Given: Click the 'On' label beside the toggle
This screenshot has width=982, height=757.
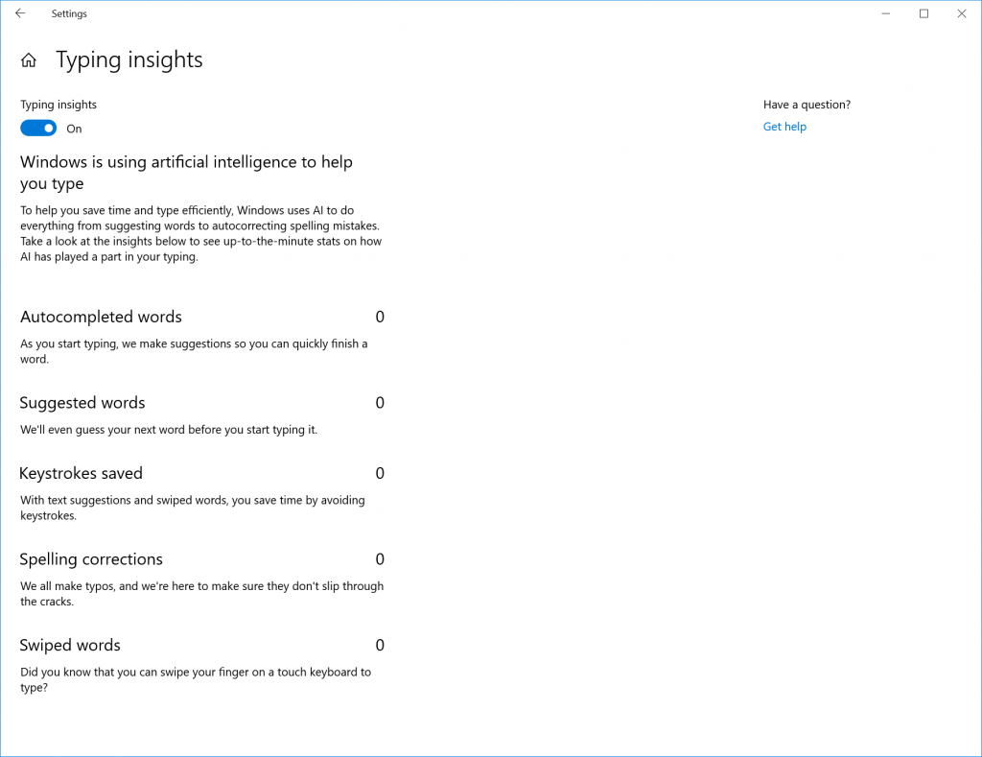Looking at the screenshot, I should point(74,129).
